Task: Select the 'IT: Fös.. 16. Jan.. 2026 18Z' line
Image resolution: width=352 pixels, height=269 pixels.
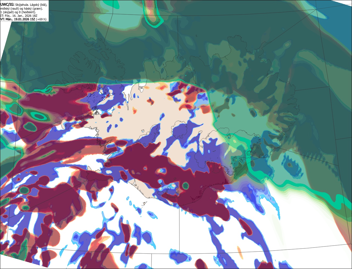Action: click(18, 16)
